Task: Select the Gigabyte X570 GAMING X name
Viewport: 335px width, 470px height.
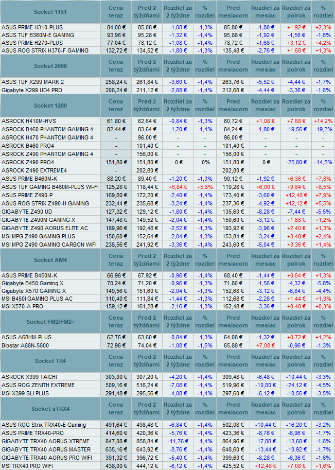Action: [34, 291]
